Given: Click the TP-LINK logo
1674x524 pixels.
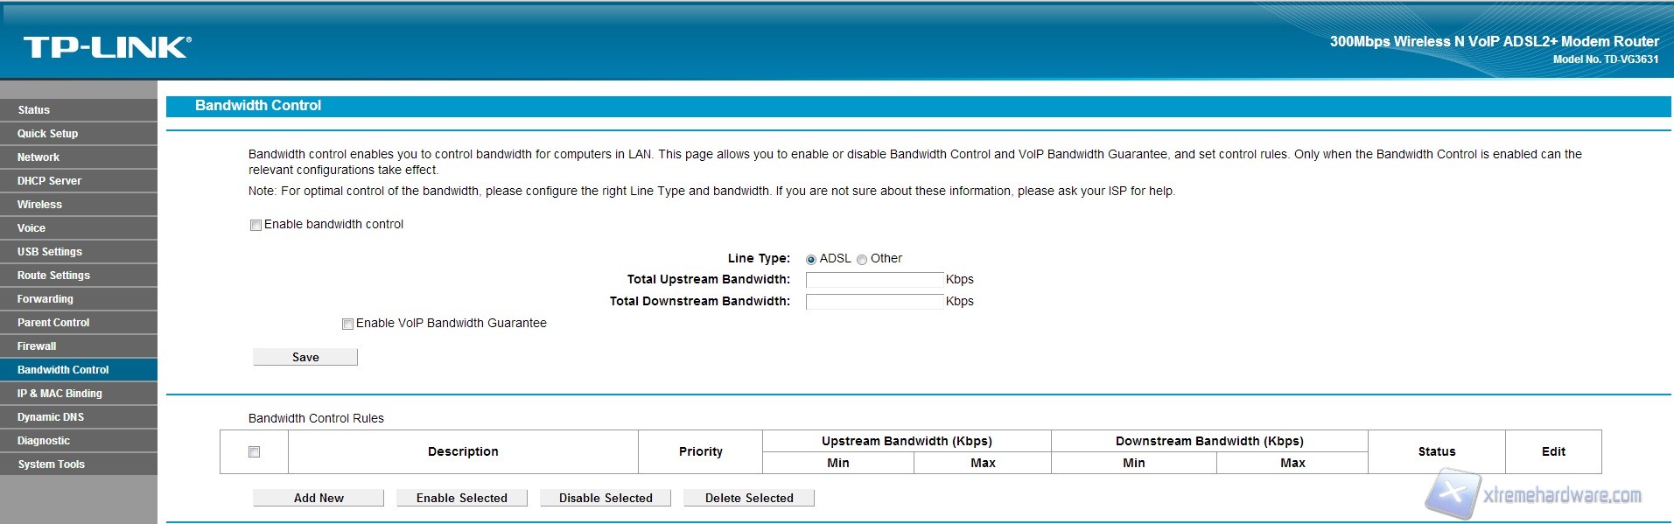Looking at the screenshot, I should tap(107, 47).
